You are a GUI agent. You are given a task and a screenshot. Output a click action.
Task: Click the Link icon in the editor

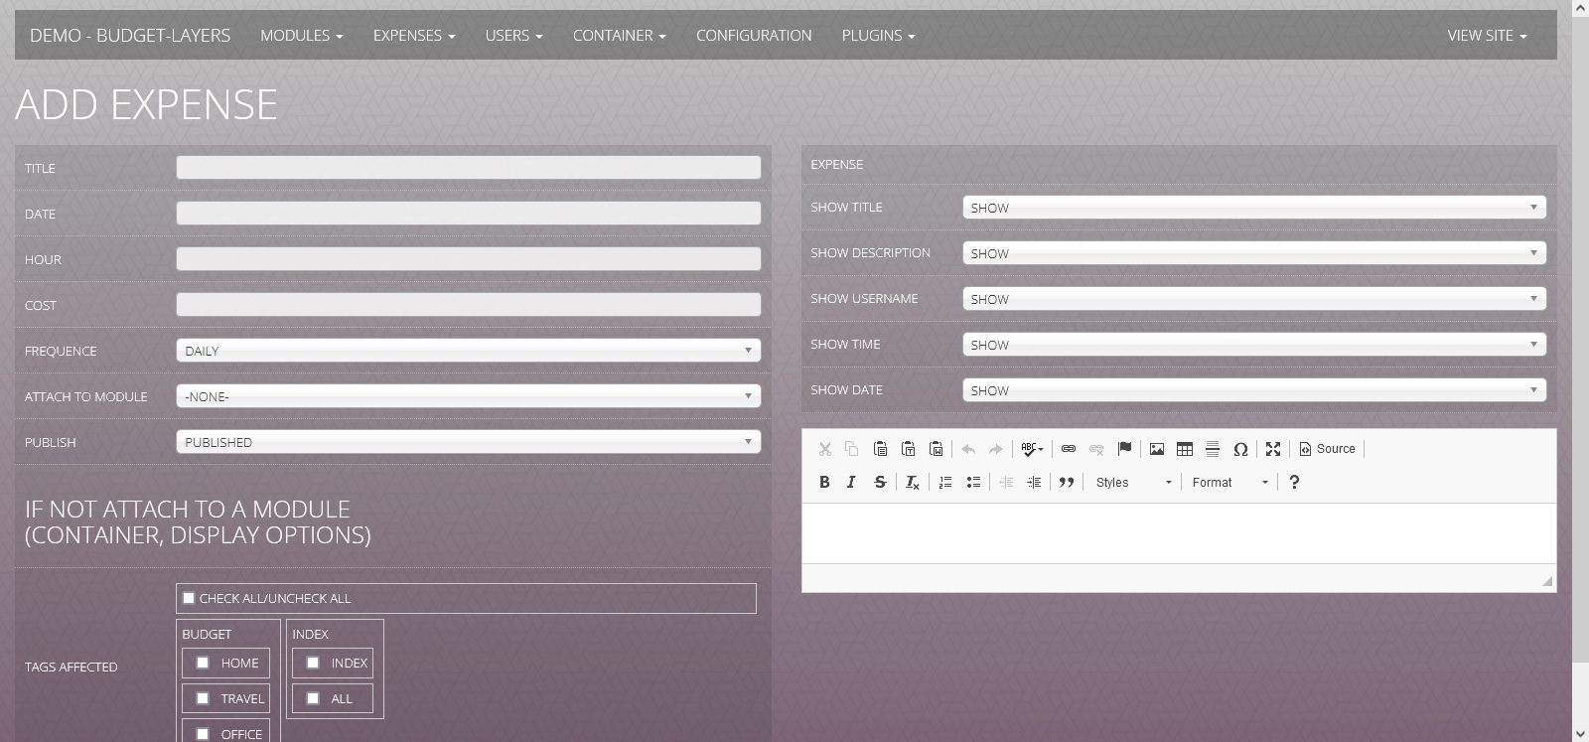click(x=1069, y=449)
